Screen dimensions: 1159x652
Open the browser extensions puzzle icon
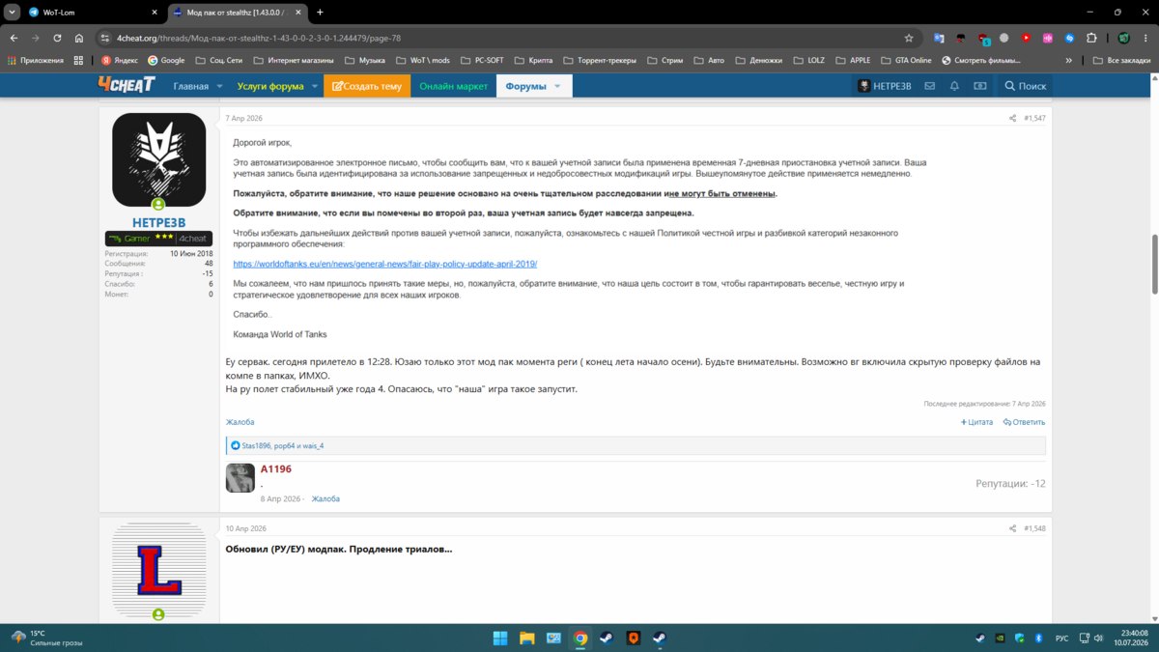point(1091,38)
